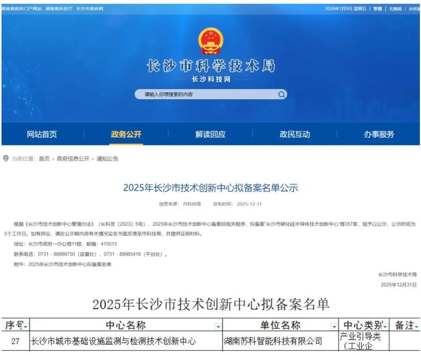Open the 序号 column filter arrow

tap(26, 327)
